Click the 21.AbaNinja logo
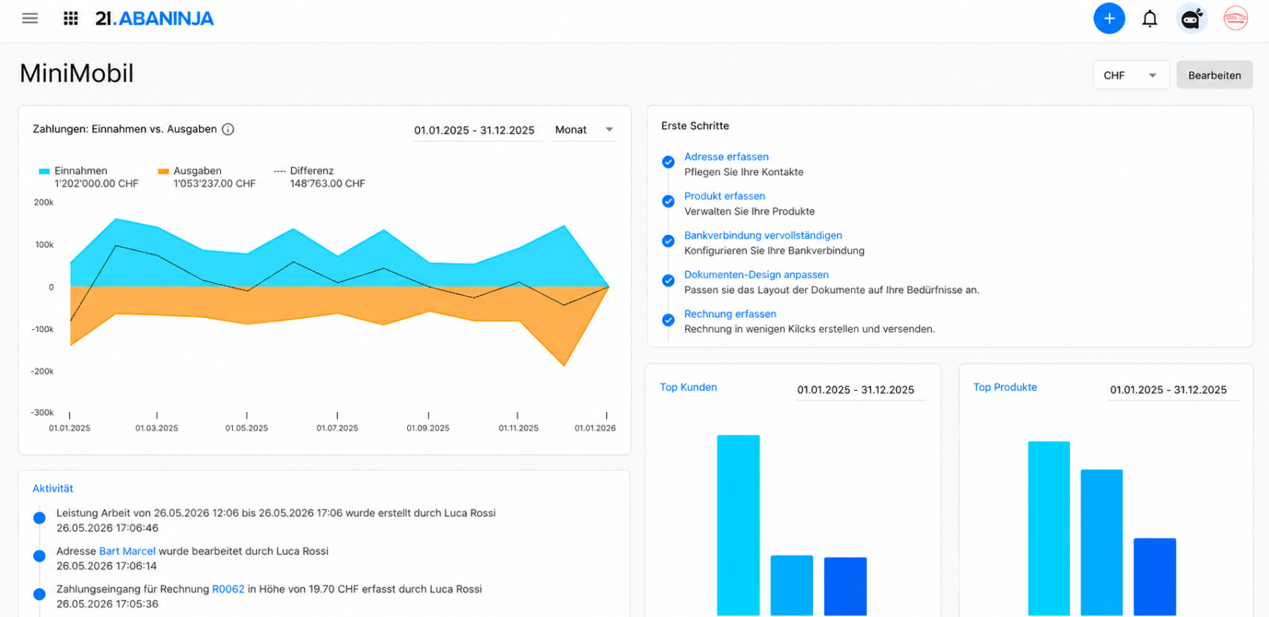This screenshot has height=617, width=1269. pyautogui.click(x=154, y=18)
